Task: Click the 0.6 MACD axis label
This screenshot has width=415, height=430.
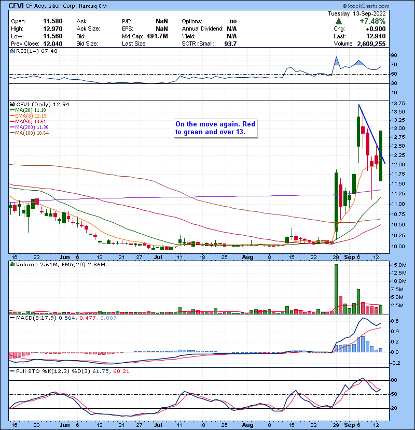Action: pos(395,321)
